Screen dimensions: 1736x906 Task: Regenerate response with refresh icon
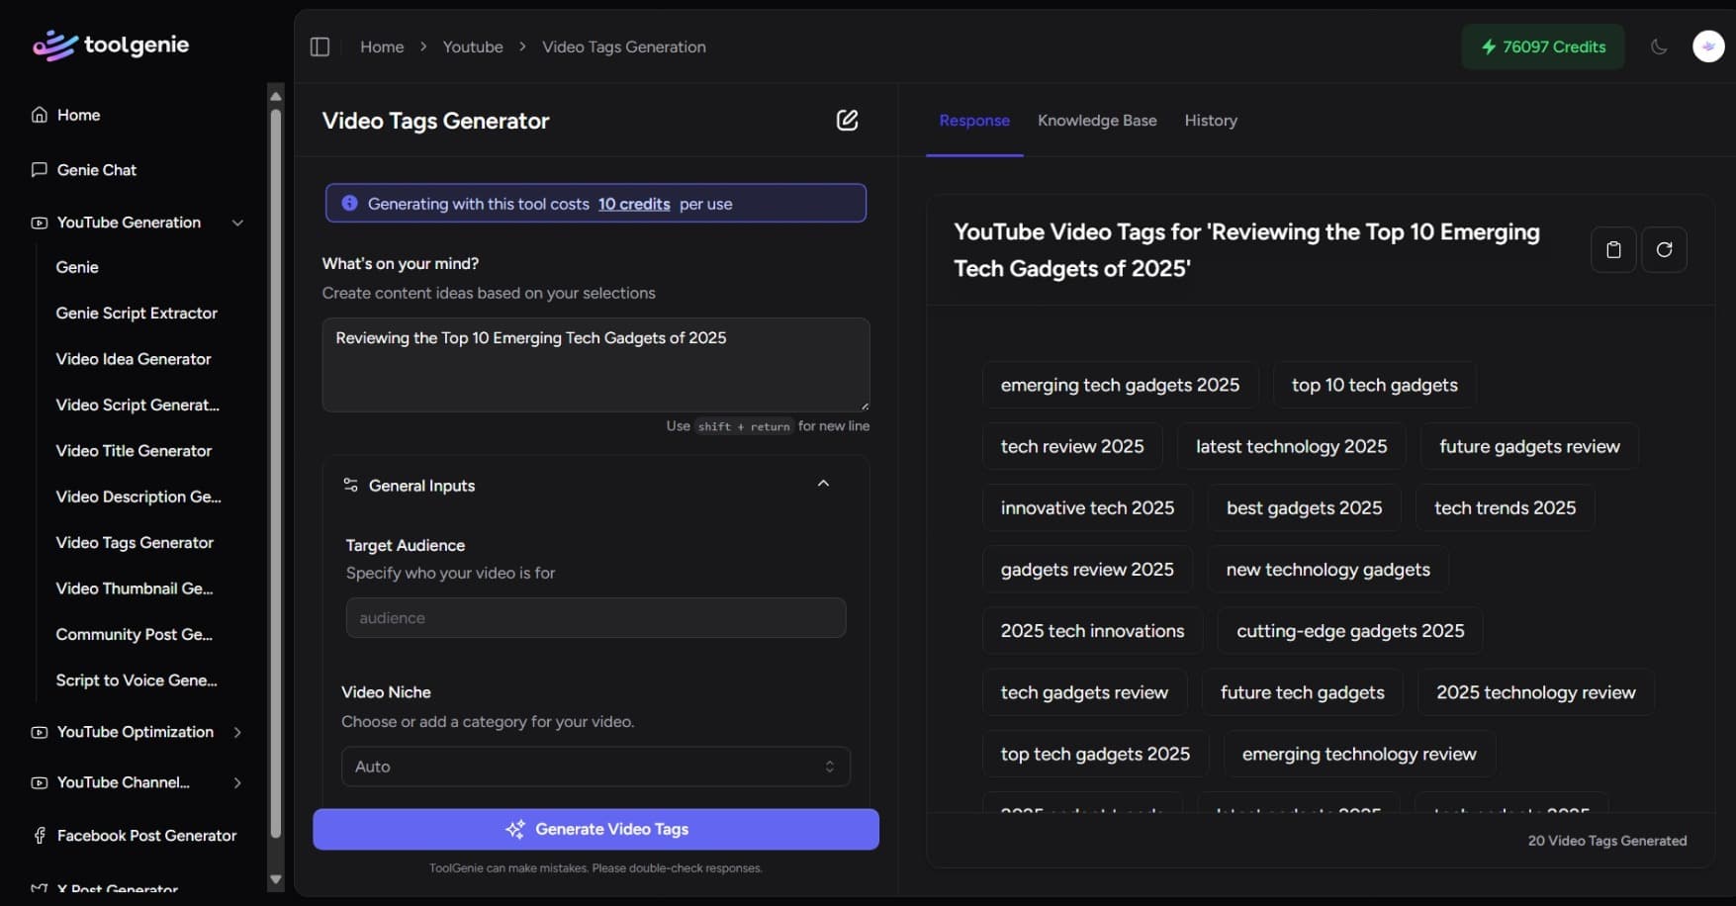click(x=1665, y=249)
